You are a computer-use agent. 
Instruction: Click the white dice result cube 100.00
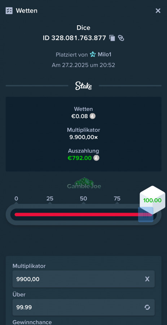point(153,200)
